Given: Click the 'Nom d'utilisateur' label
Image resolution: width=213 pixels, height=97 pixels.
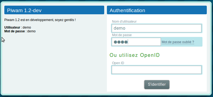Looking at the screenshot, I should (x=124, y=22).
